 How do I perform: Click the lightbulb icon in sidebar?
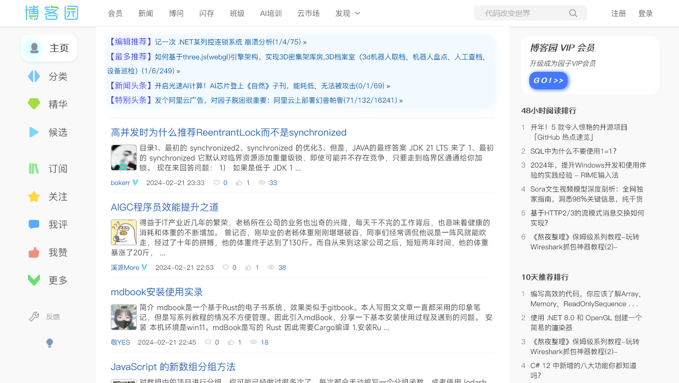49,343
